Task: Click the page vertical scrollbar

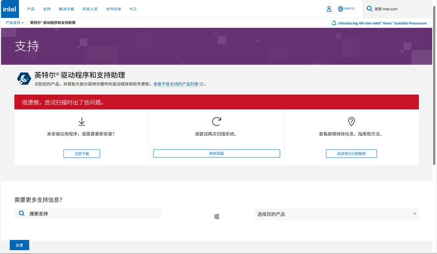Action: [434, 85]
